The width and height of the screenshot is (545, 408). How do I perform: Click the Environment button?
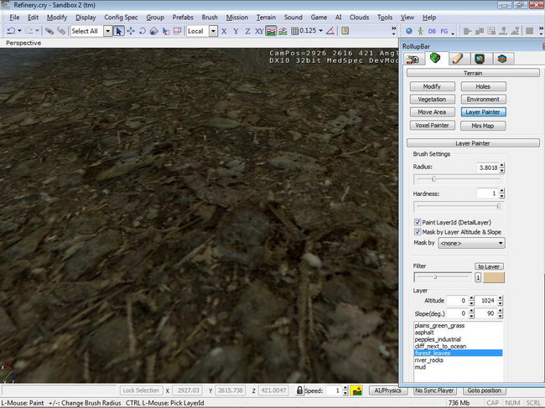pyautogui.click(x=483, y=100)
